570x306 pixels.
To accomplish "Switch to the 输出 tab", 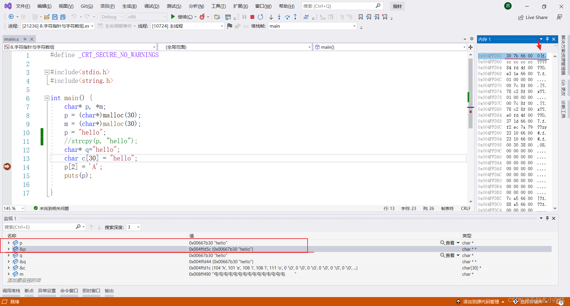I will tap(109, 291).
